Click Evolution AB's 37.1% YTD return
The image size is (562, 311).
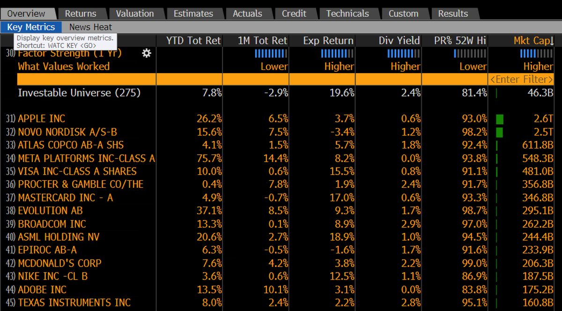209,211
